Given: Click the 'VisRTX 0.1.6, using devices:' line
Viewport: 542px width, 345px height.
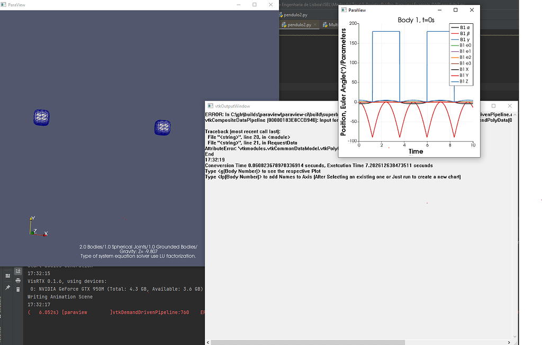Looking at the screenshot, I should [x=67, y=282].
